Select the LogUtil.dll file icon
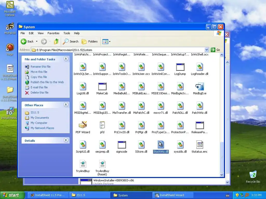Image resolution: width=266 pixels, height=199 pixels. coord(83,87)
